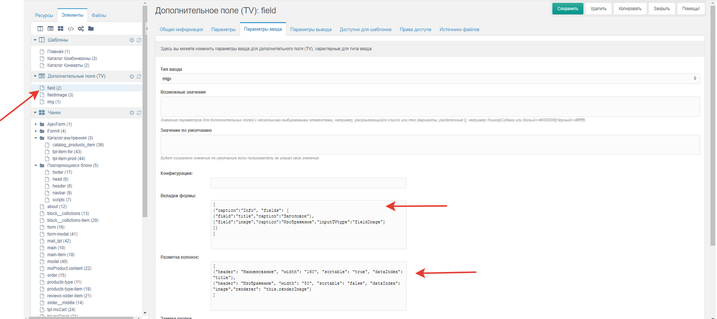This screenshot has width=717, height=319.
Task: Open the chunk tpl.msCart (24)
Action: click(61, 310)
